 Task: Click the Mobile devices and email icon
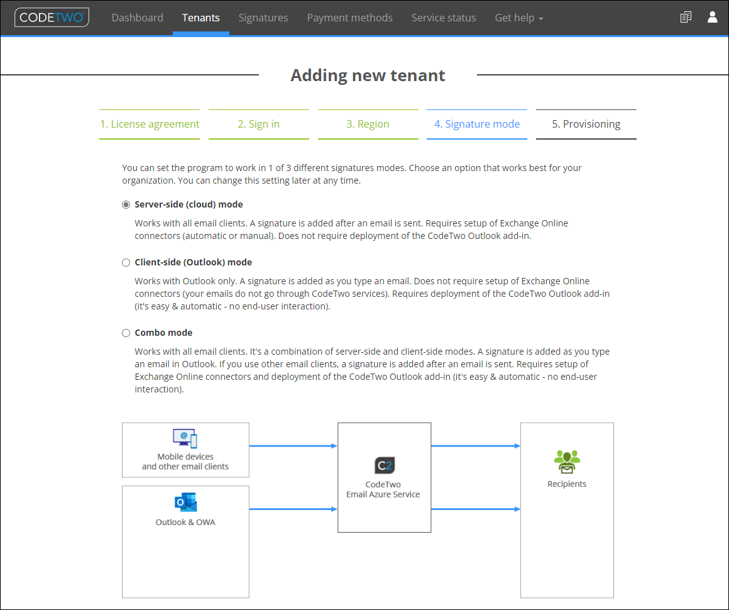point(185,438)
